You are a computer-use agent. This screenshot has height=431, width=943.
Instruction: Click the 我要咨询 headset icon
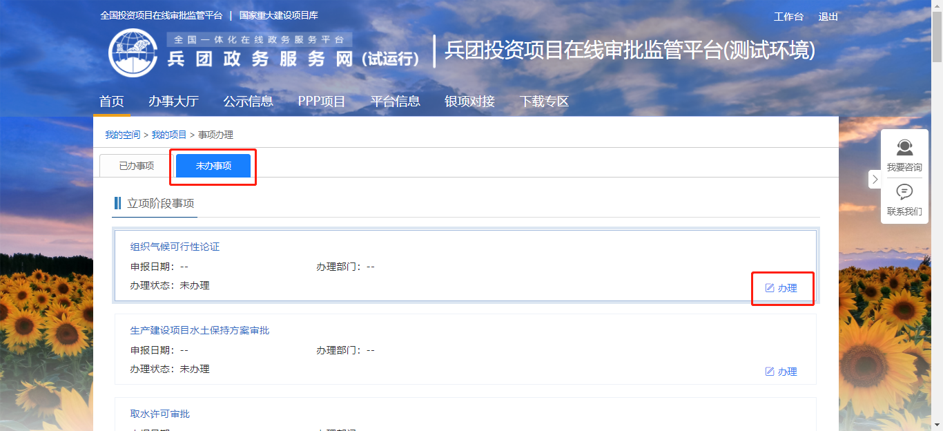[904, 148]
